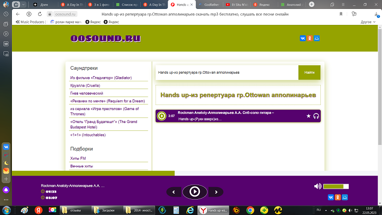Reload the current page
This screenshot has width=382, height=215.
[40, 14]
